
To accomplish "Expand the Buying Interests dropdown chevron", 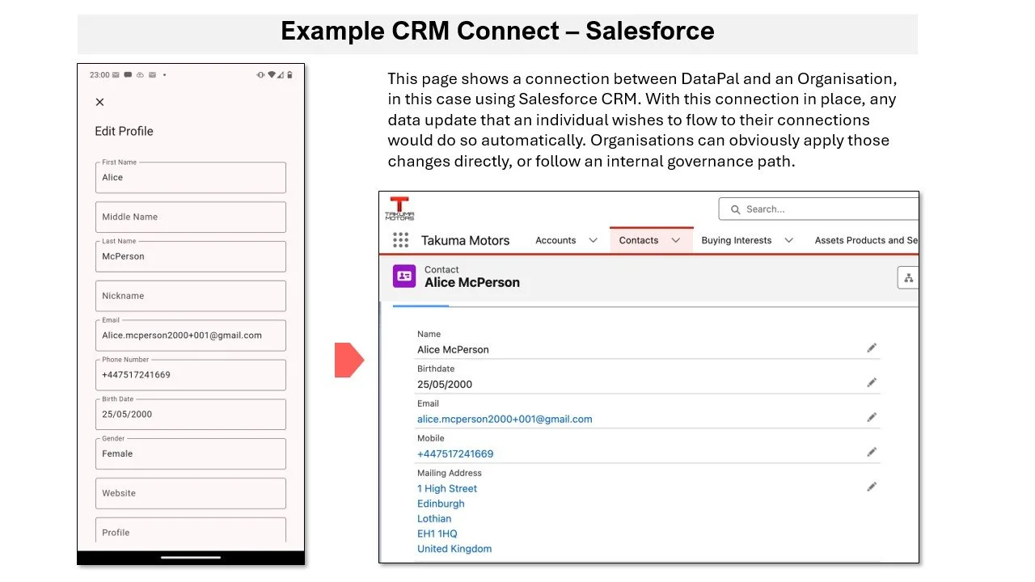I will (789, 240).
